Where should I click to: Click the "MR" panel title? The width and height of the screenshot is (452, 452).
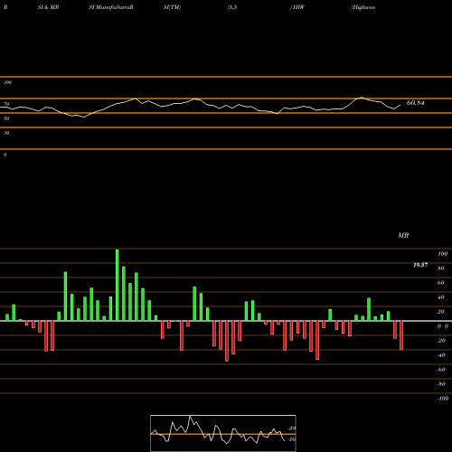click(403, 235)
